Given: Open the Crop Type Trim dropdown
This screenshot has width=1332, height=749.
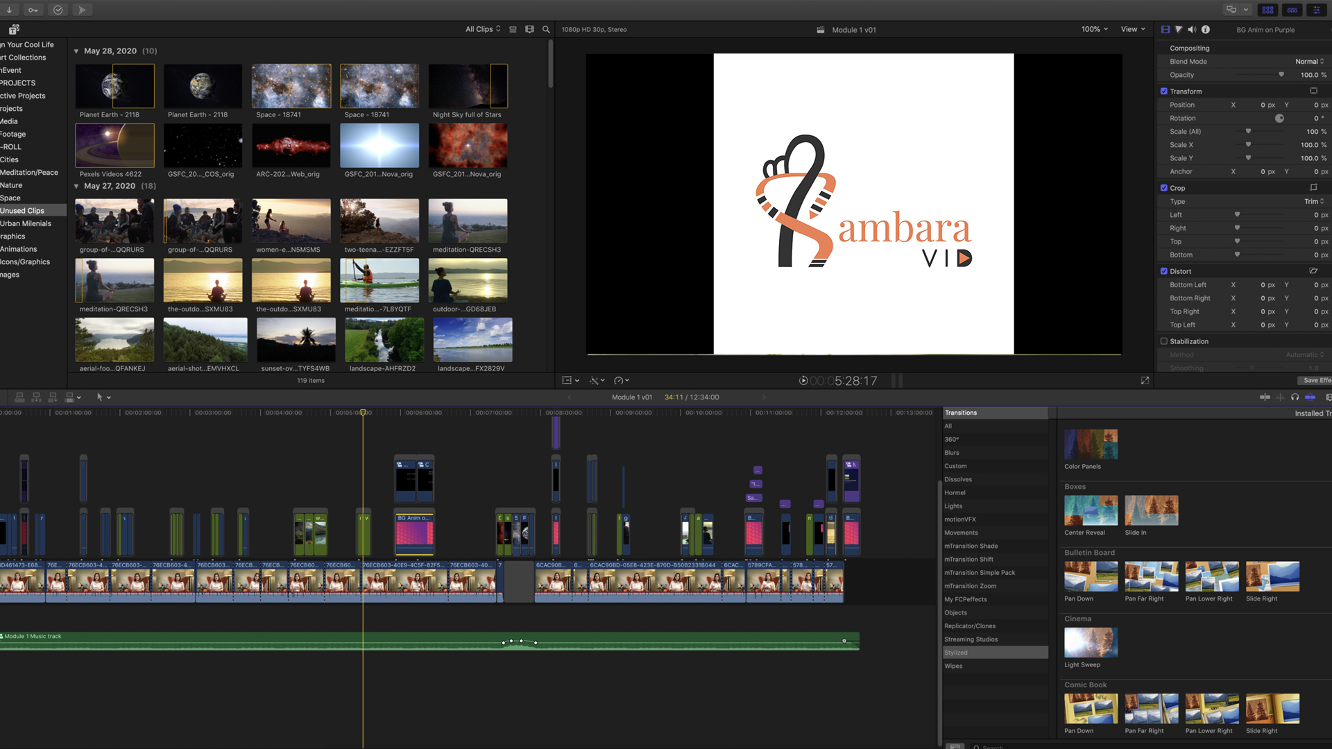Looking at the screenshot, I should coord(1314,201).
